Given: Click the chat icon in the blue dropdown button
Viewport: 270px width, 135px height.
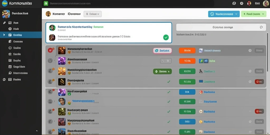Looking at the screenshot, I should (212, 14).
